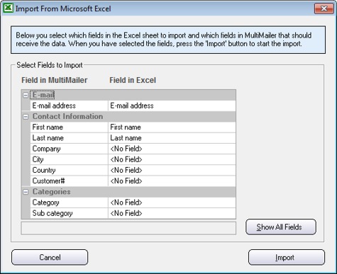Cancel the Excel import

(x=50, y=257)
